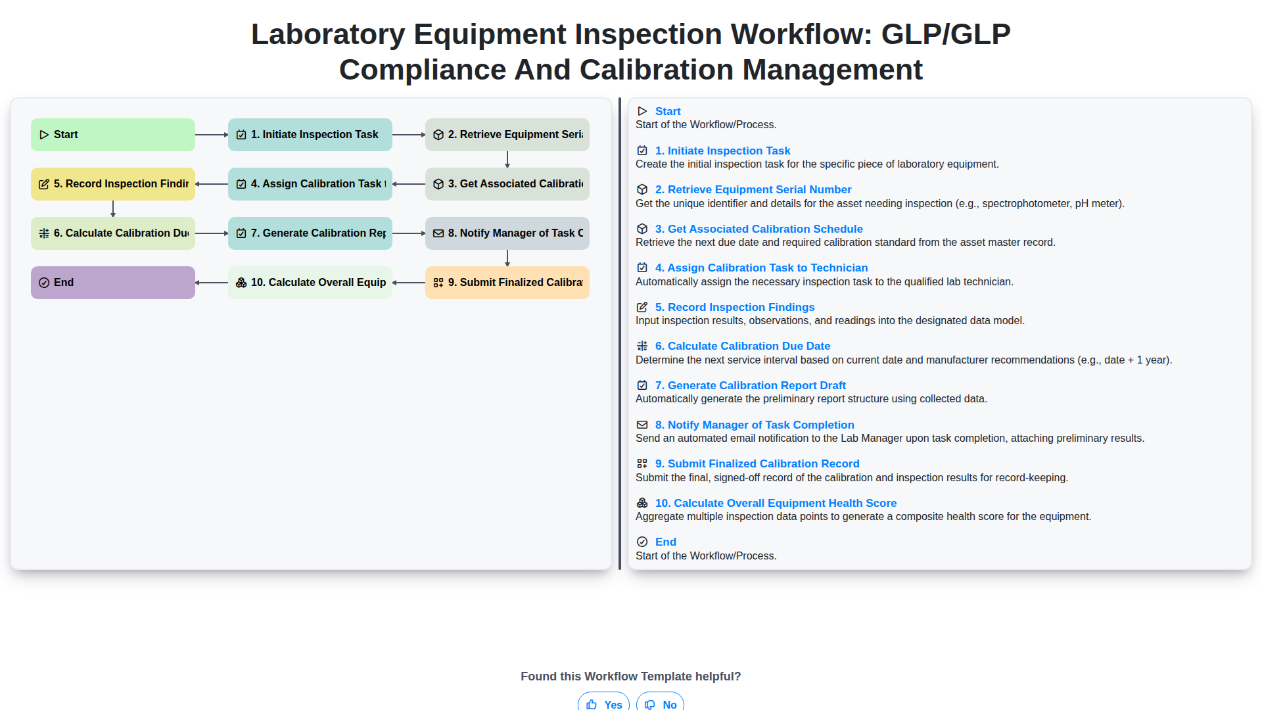Click description 'Aggregate multiple inspection data points' text
This screenshot has width=1262, height=710.
pyautogui.click(x=863, y=517)
